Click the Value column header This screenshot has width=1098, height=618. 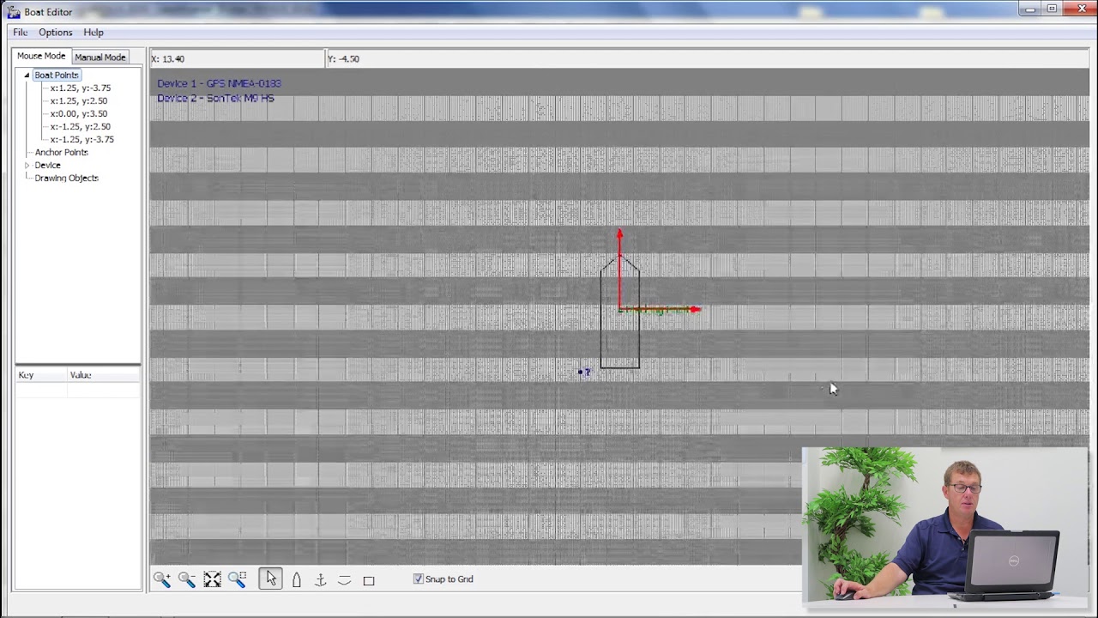tap(104, 375)
